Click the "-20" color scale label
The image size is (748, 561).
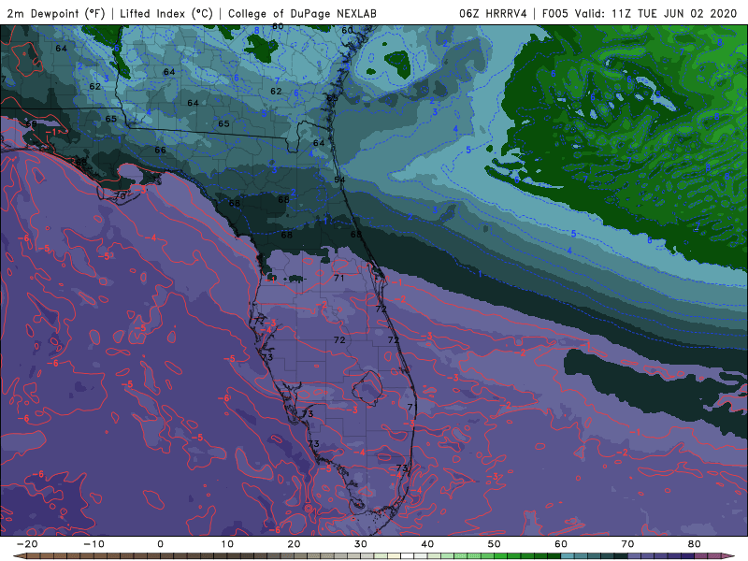click(27, 544)
